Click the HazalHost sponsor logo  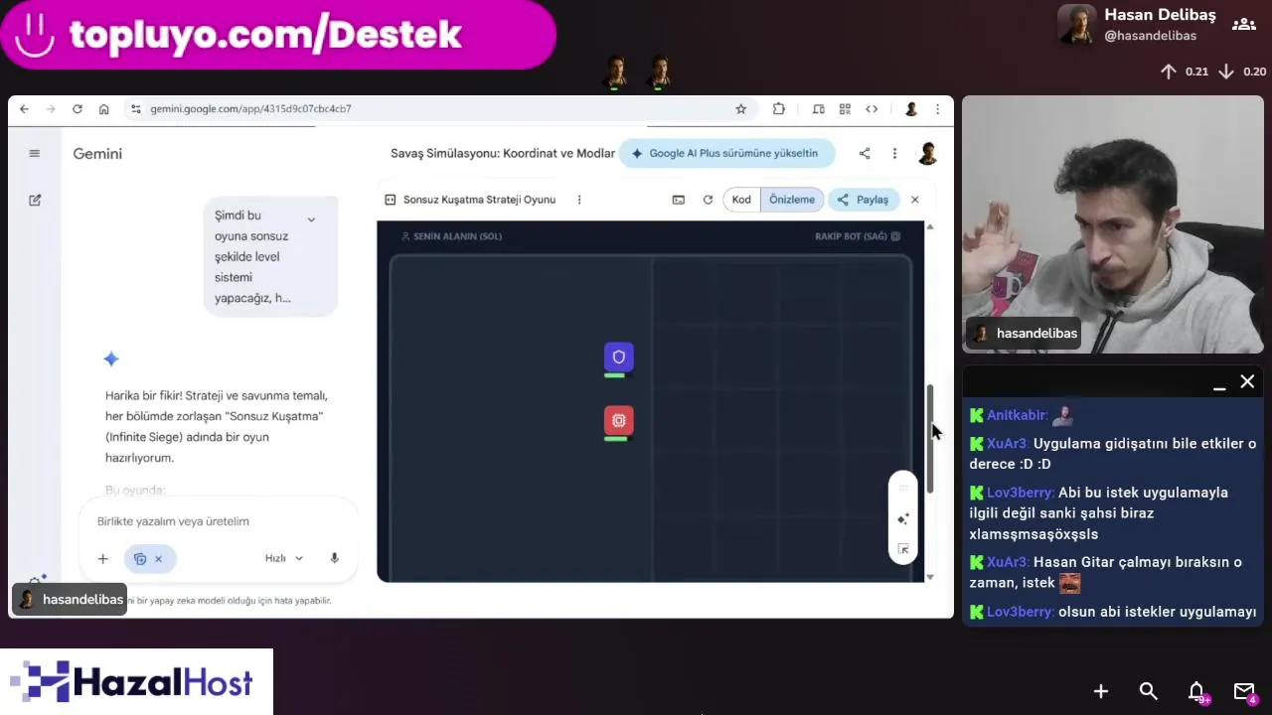coord(136,682)
